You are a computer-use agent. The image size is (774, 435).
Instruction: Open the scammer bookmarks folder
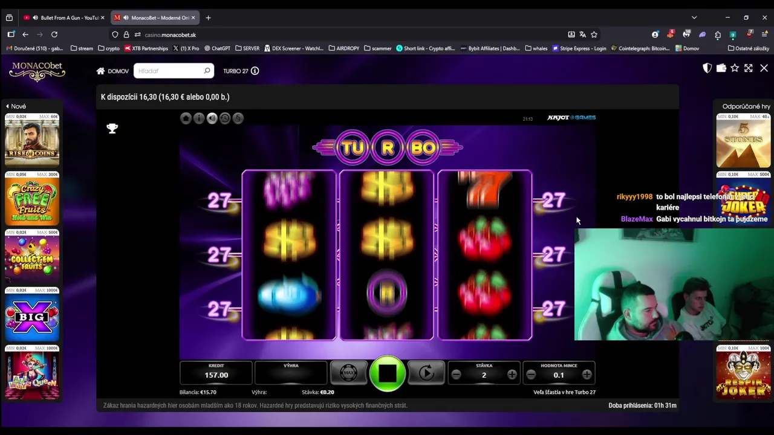pos(378,48)
